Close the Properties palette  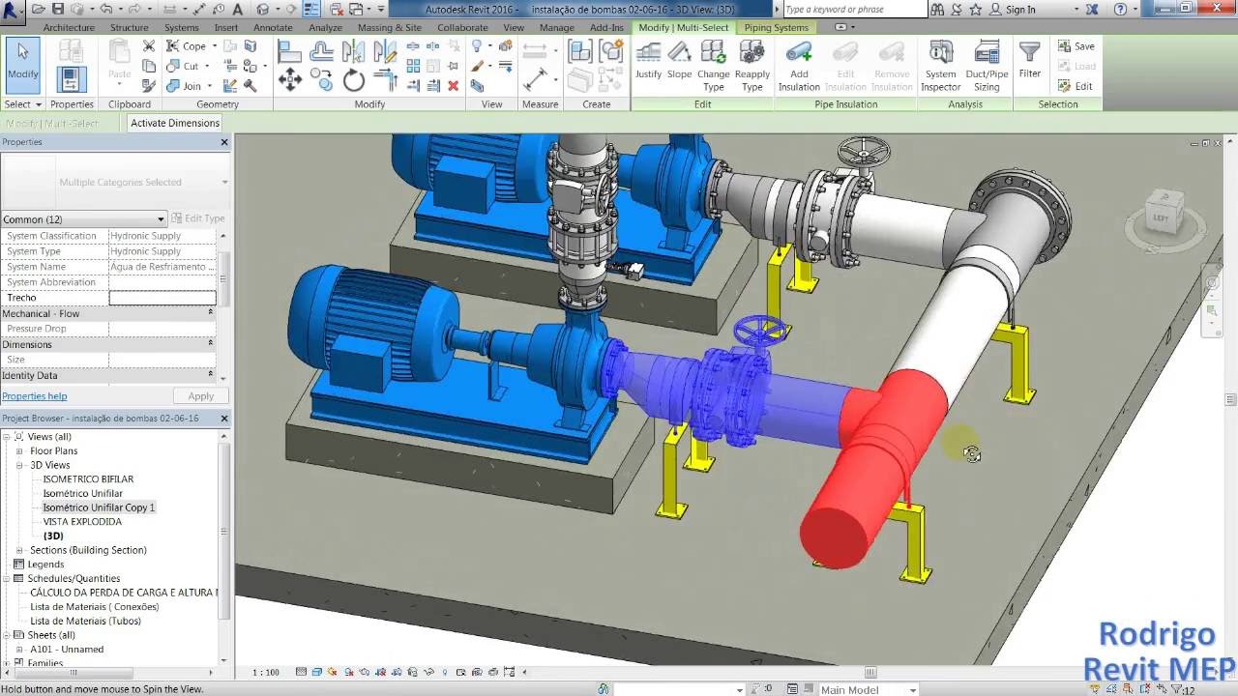pyautogui.click(x=224, y=142)
